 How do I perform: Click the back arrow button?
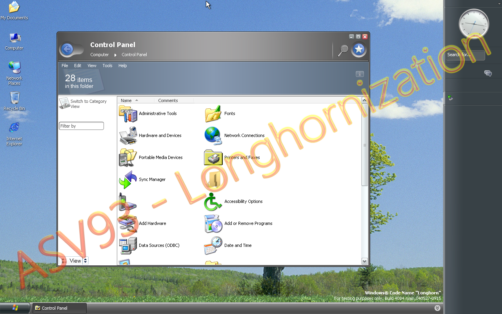pos(67,49)
